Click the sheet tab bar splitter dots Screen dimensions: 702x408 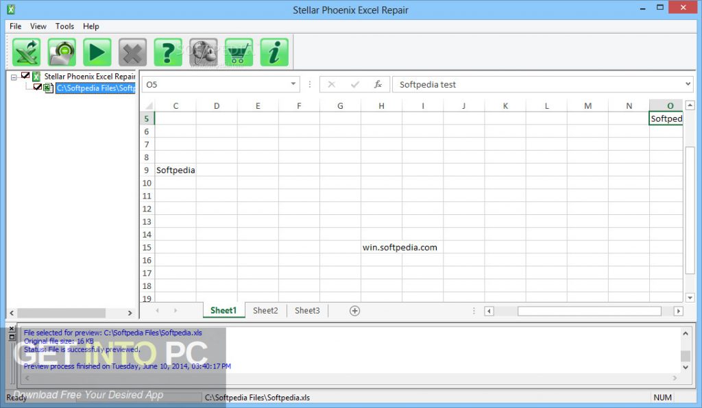point(474,311)
